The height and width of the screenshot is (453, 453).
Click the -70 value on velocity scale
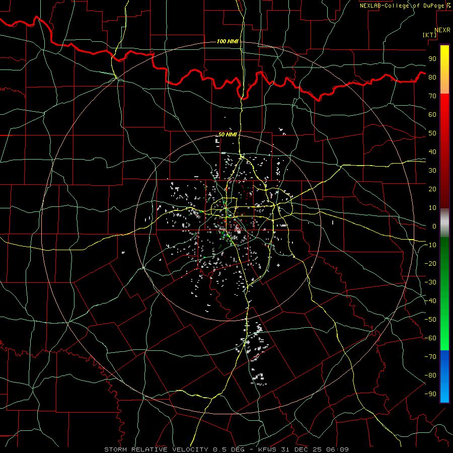[430, 356]
